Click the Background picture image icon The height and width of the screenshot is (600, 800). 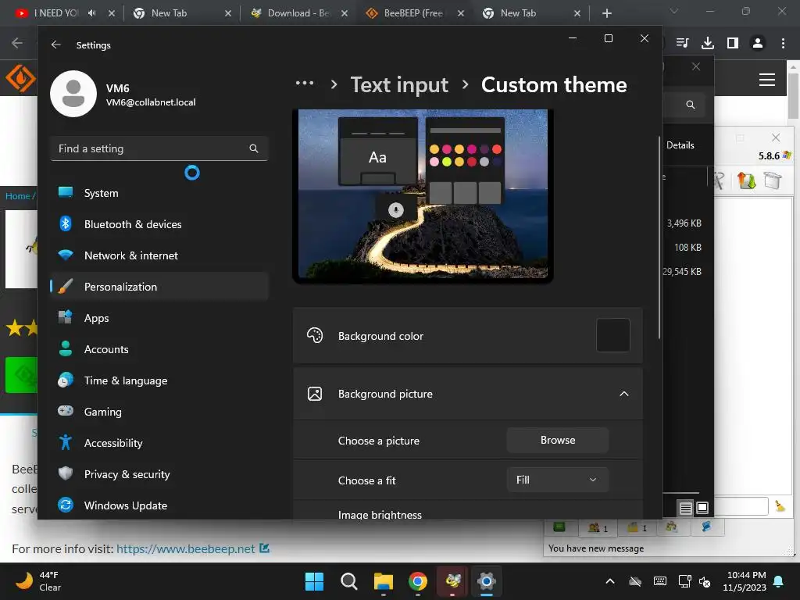point(315,394)
